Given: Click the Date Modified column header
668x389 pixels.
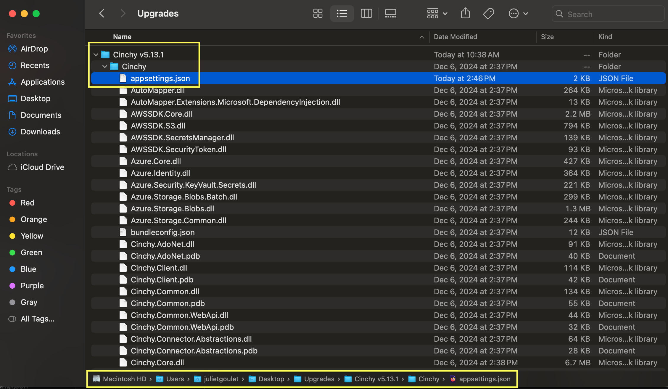Looking at the screenshot, I should click(455, 37).
